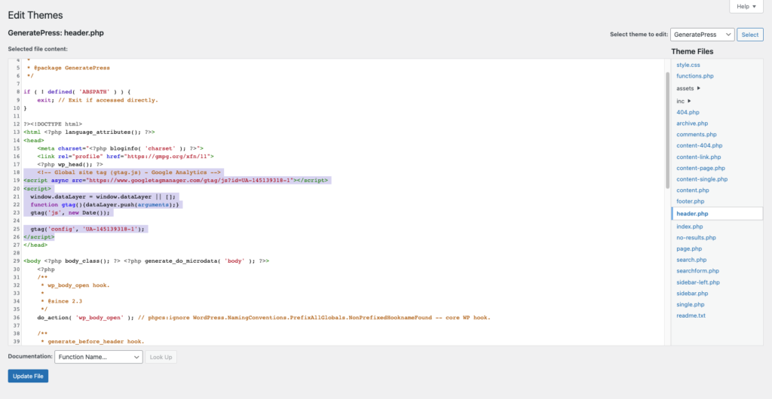The width and height of the screenshot is (772, 399).
Task: Click the code editor vertical scrollbar thumb
Action: coord(667,130)
